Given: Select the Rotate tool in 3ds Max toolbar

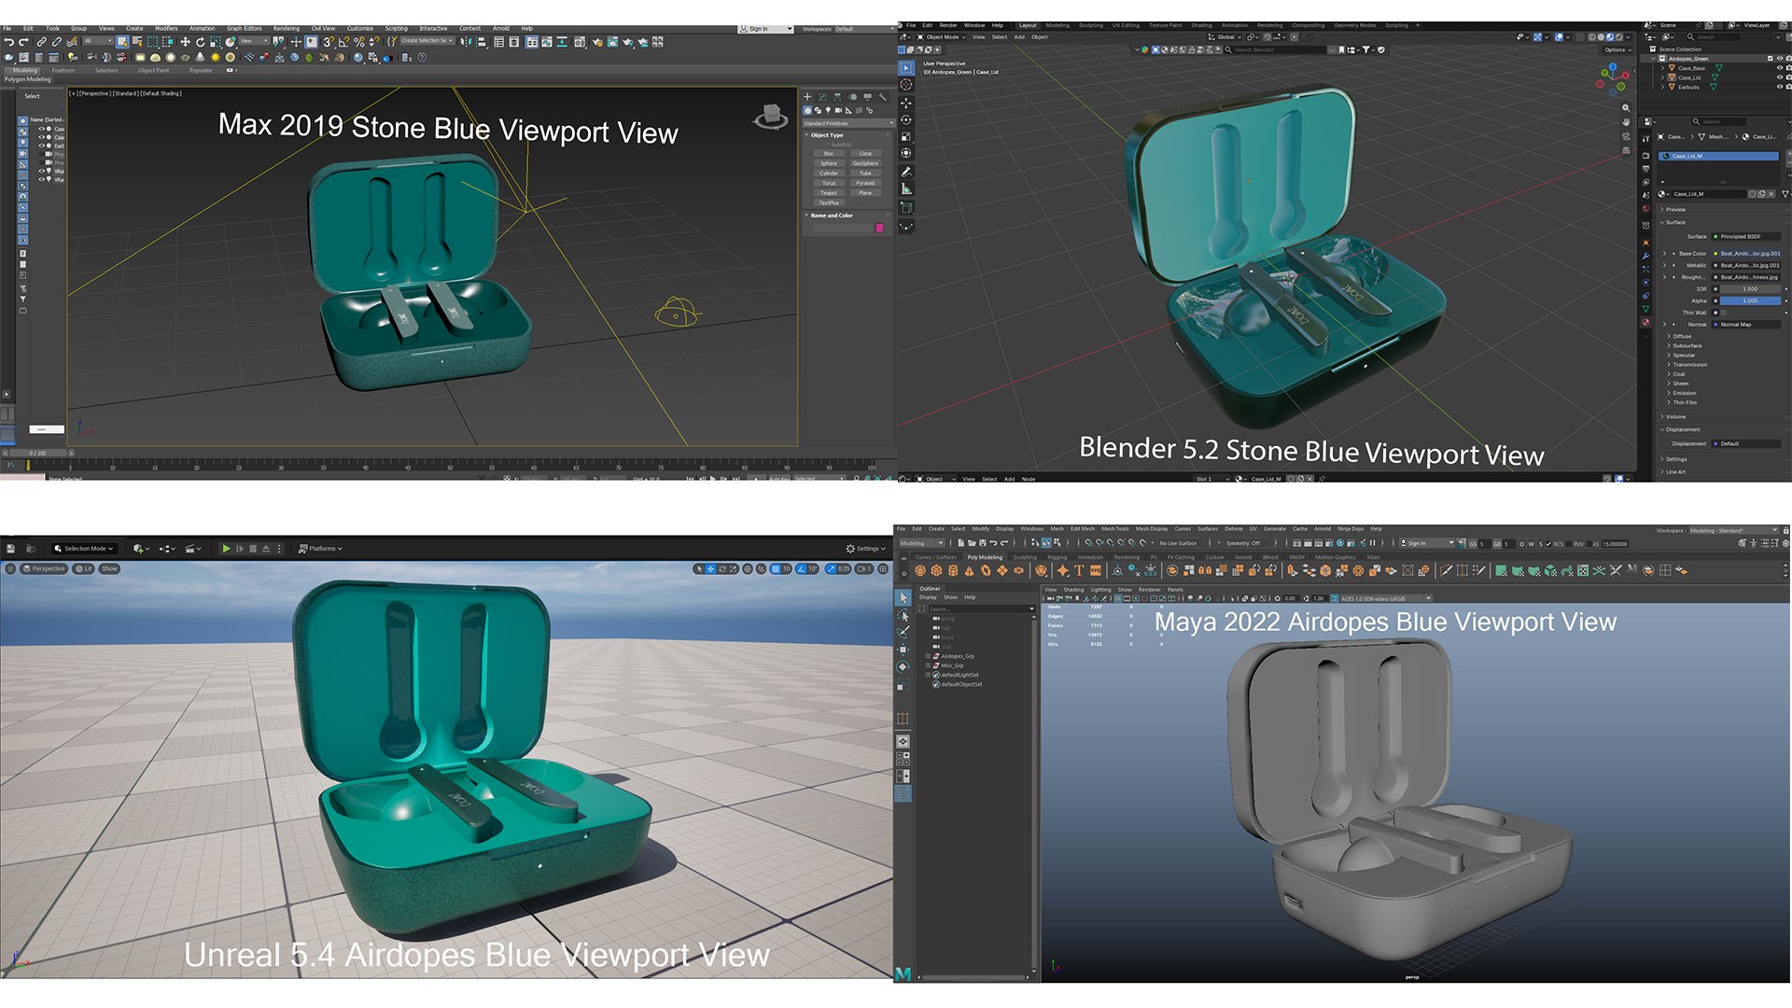Looking at the screenshot, I should 200,42.
